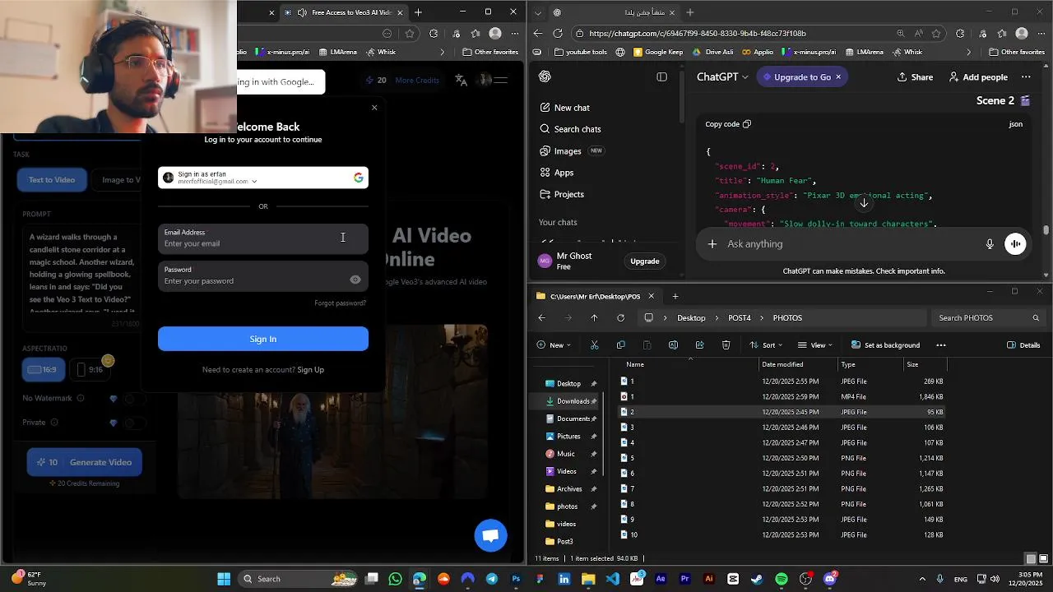
Task: Show hidden system tray icons chevron
Action: (x=921, y=579)
